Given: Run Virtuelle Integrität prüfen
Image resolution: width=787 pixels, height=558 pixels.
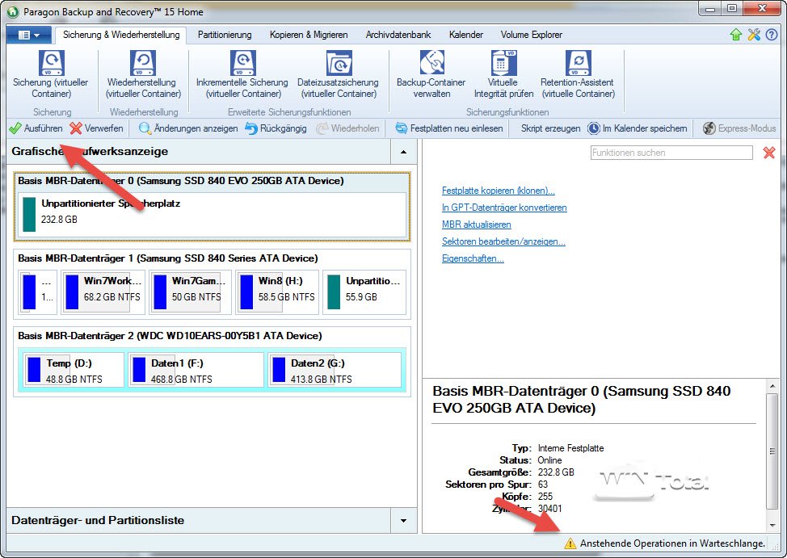Looking at the screenshot, I should click(503, 75).
